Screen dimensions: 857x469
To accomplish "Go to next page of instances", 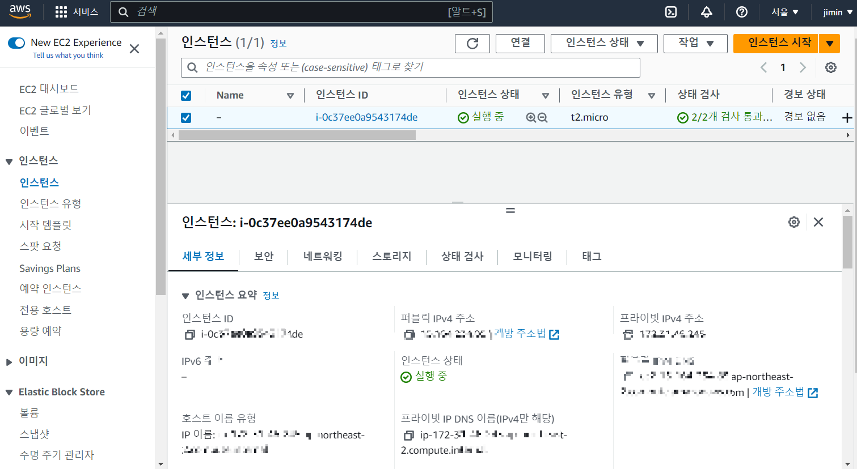I will [x=803, y=67].
